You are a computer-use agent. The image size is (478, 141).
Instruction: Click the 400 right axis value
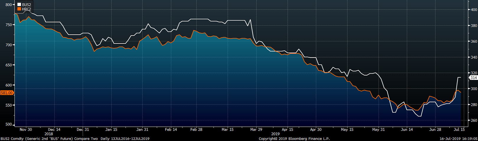[474, 10]
